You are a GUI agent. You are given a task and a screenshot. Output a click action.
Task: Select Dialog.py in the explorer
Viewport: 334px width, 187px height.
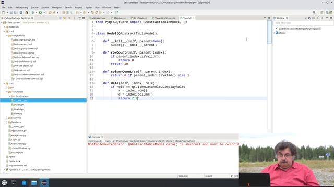(19, 105)
